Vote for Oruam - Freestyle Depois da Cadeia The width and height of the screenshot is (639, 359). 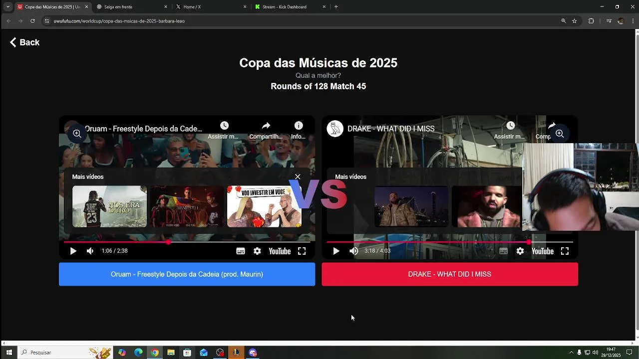[187, 274]
